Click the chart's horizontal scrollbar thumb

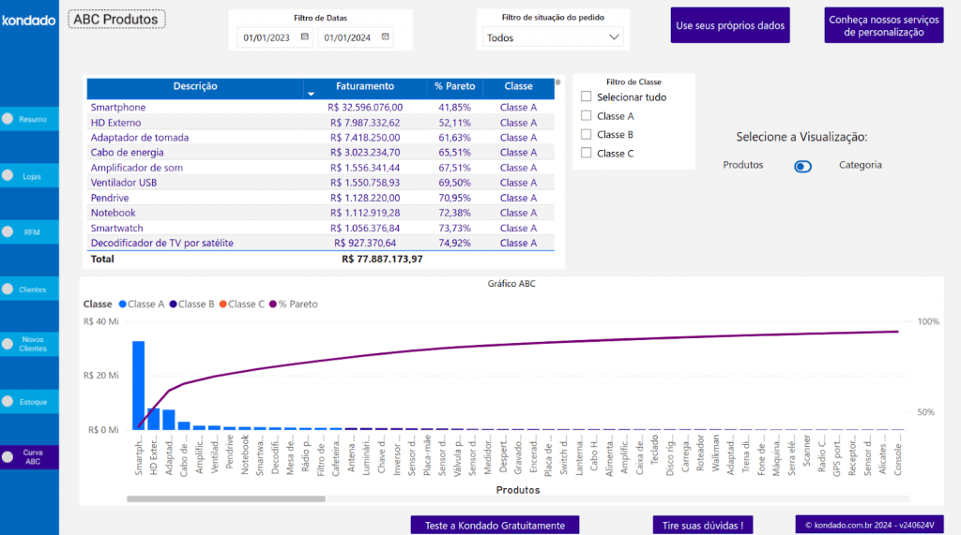point(225,498)
